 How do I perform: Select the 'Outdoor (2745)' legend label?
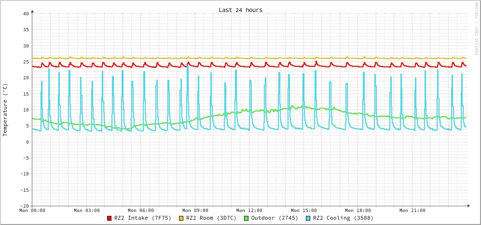[x=275, y=218]
